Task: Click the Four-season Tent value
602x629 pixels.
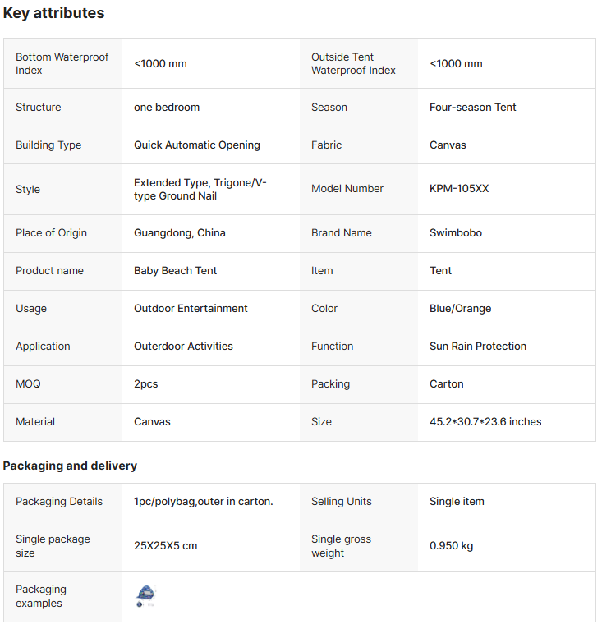Action: [473, 108]
